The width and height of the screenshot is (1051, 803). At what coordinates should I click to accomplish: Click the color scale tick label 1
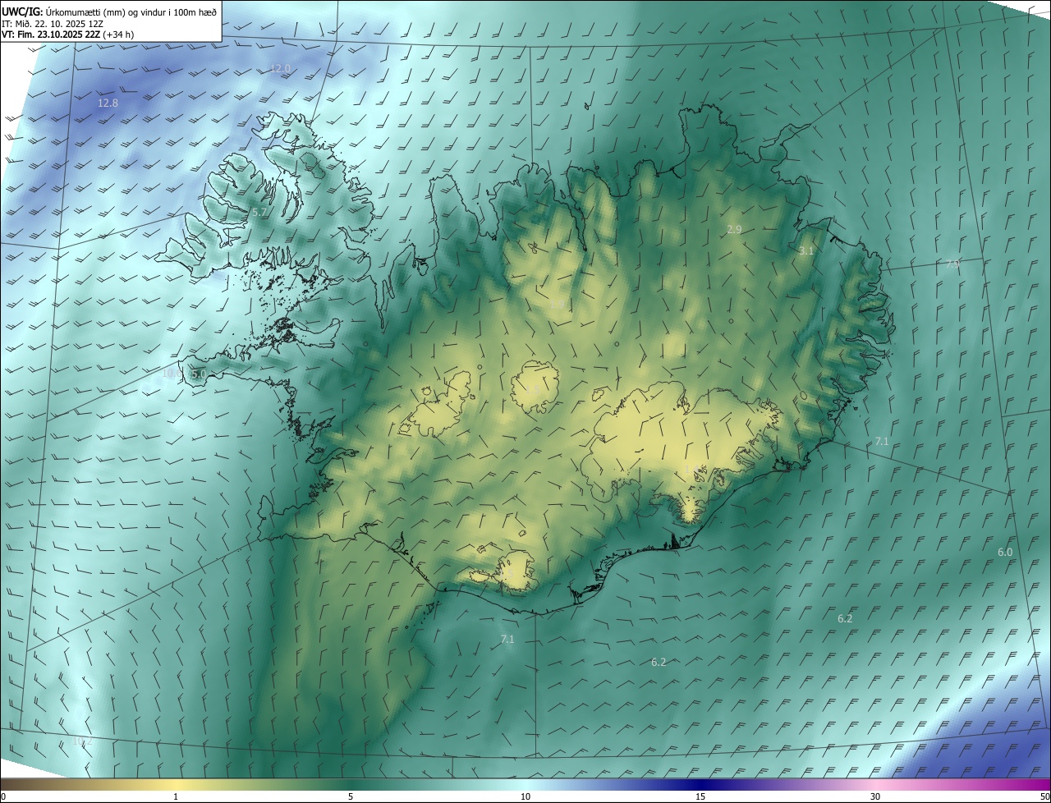[176, 797]
